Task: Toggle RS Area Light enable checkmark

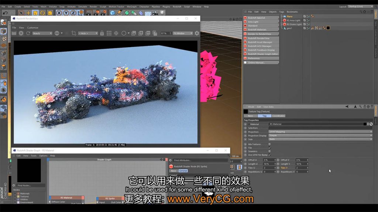Action: (x=309, y=21)
